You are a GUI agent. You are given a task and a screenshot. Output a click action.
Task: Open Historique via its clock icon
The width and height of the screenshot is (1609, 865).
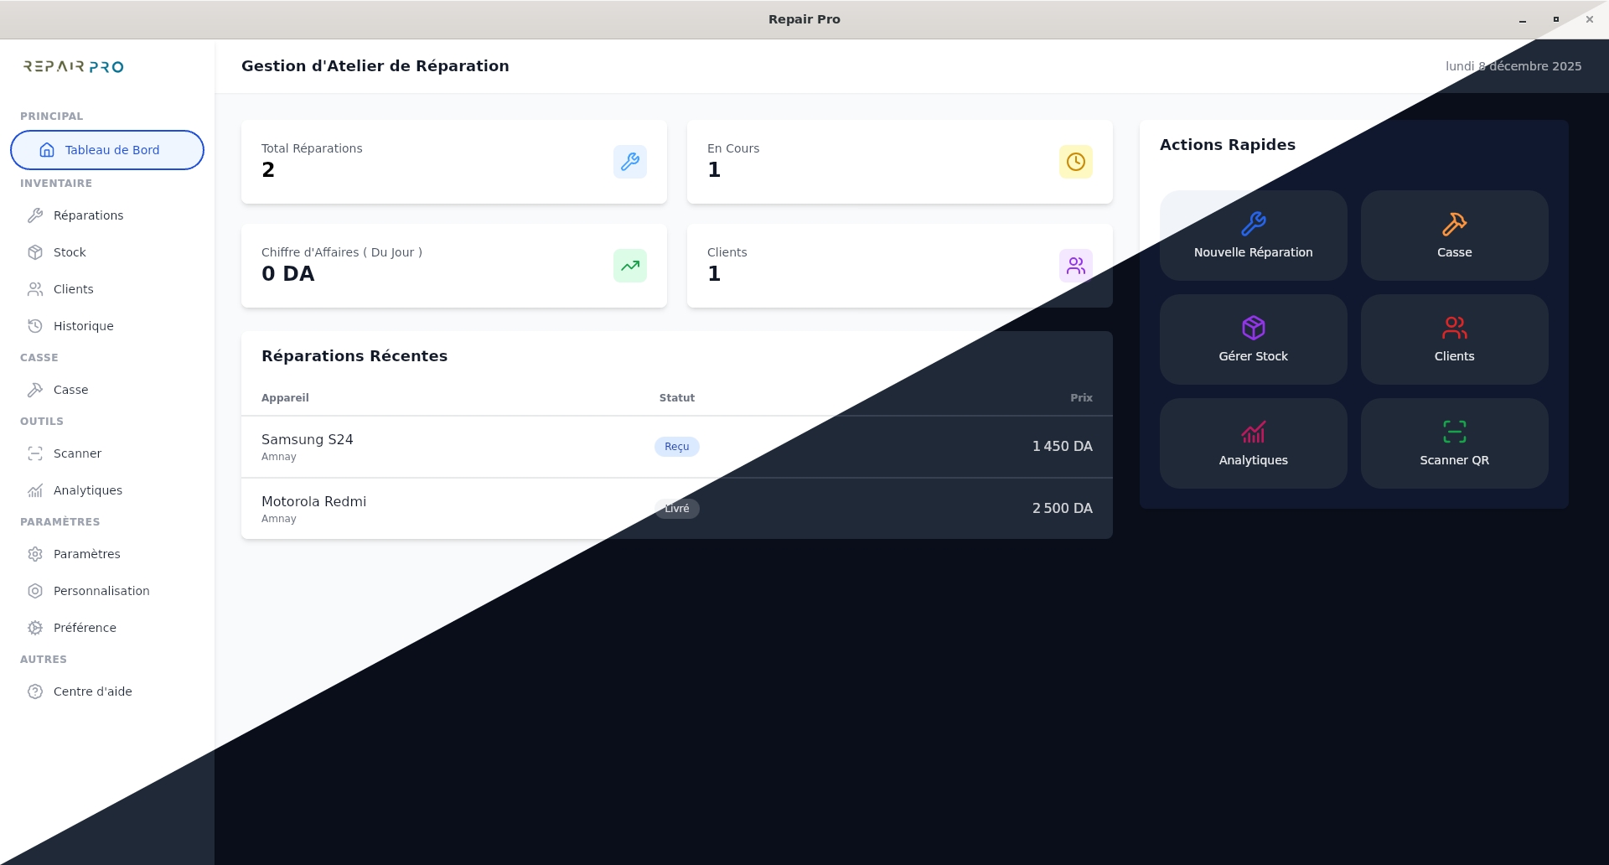coord(34,326)
